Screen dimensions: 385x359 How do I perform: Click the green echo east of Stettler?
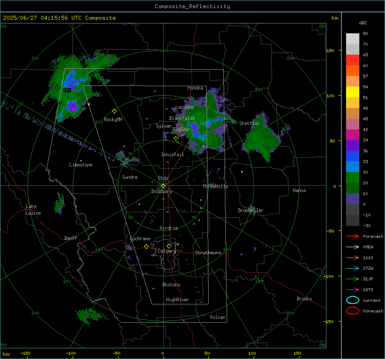pyautogui.click(x=263, y=140)
